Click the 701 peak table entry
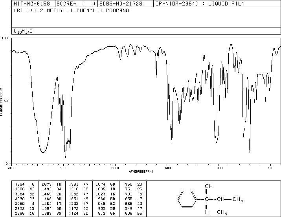Image resolution: width=281 pixels, height=217 pixels. 134,194
